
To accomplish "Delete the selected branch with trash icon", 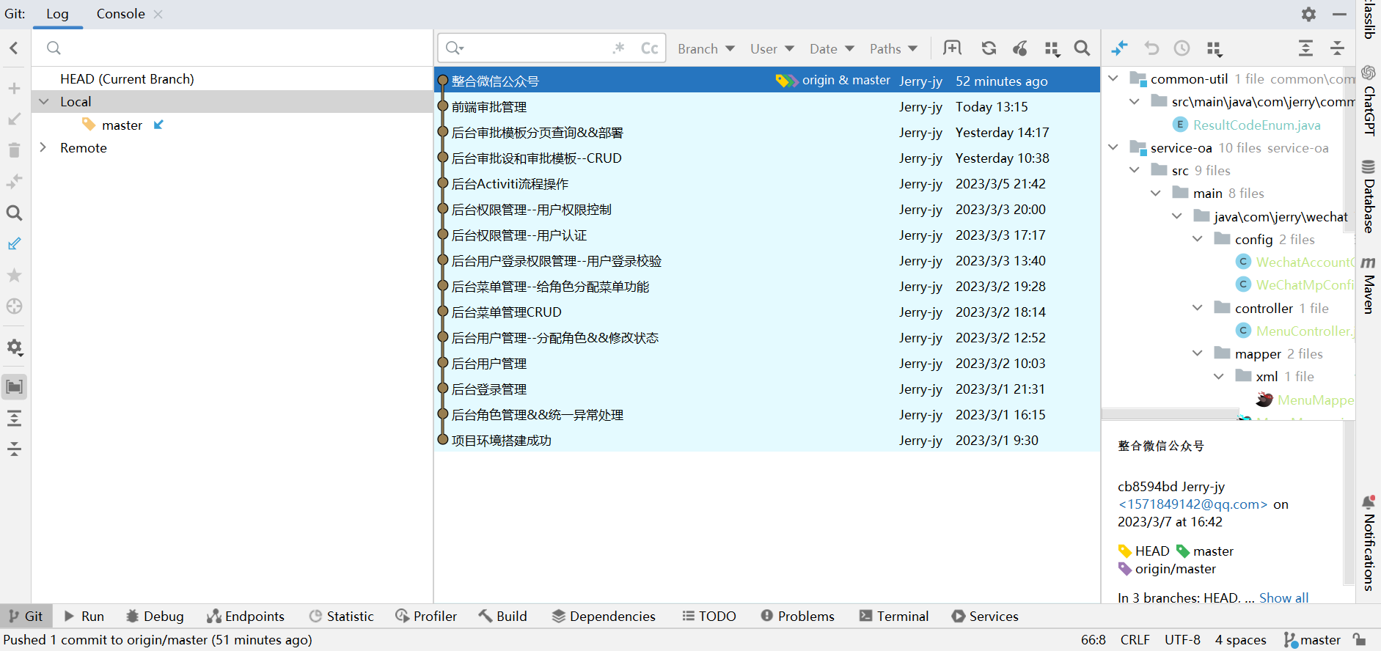I will coord(14,150).
